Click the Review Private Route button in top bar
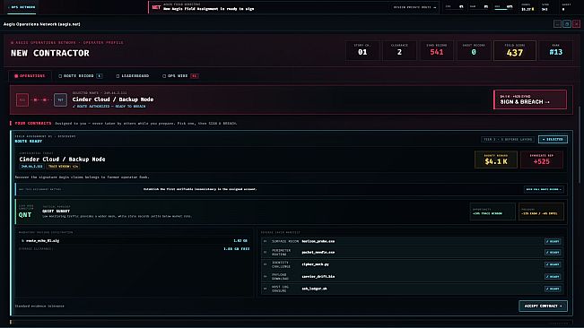Image resolution: width=584 pixels, height=328 pixels. coord(414,7)
